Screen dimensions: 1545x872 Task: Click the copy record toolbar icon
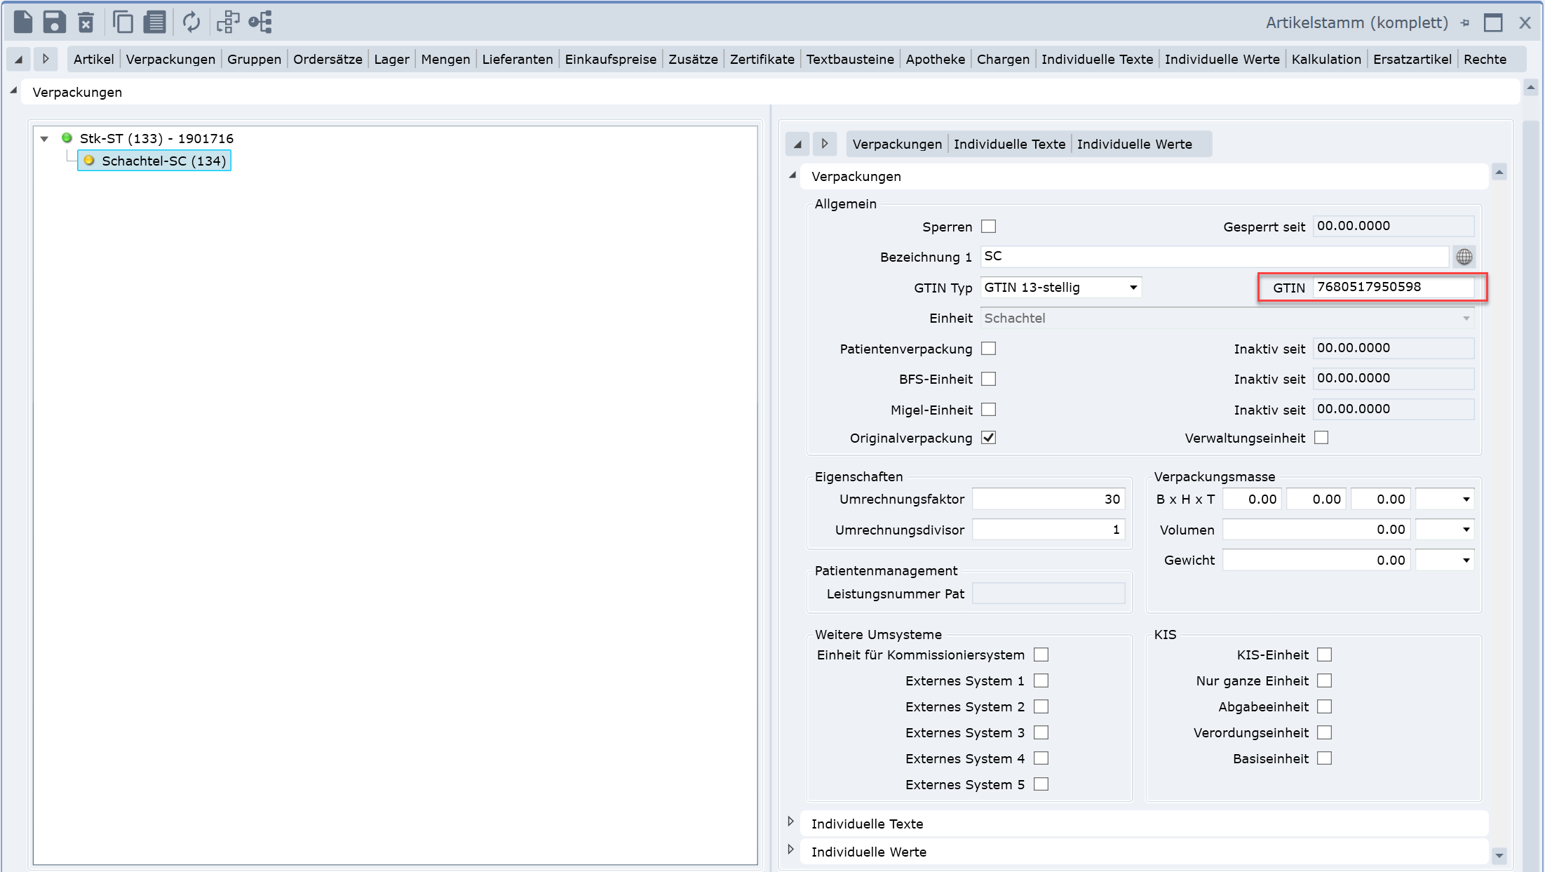[123, 22]
